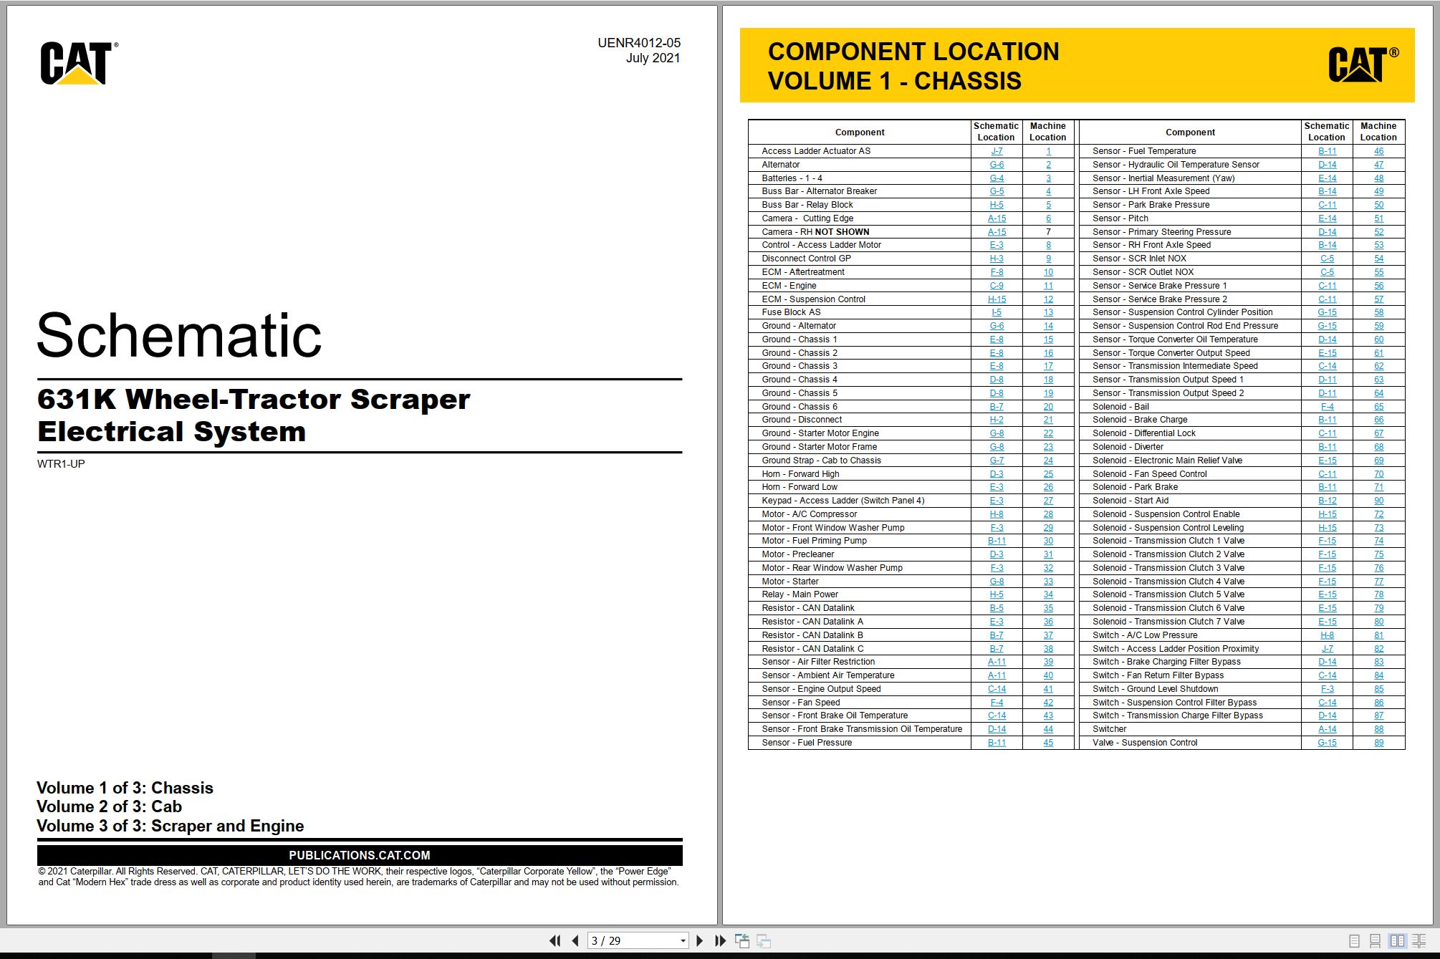Open schematic location F-8 for ECM Aftertreatment
Screen dimensions: 1440x959
point(997,272)
